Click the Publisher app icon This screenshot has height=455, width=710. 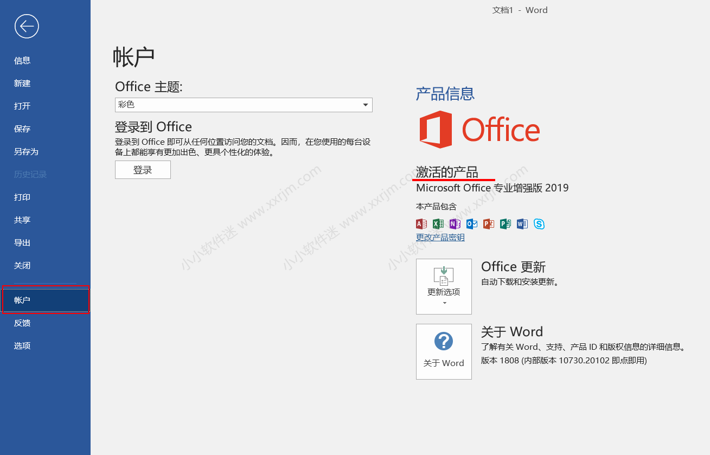[x=506, y=223]
